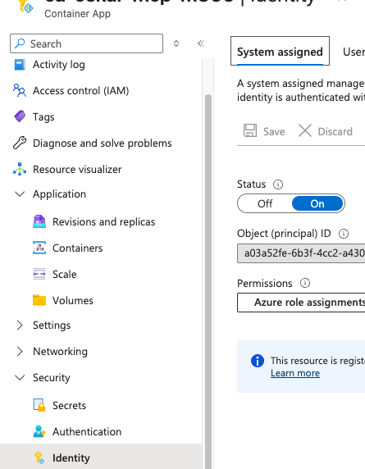Click the magnifier icon in the Search box
This screenshot has width=365, height=469.
coord(20,43)
